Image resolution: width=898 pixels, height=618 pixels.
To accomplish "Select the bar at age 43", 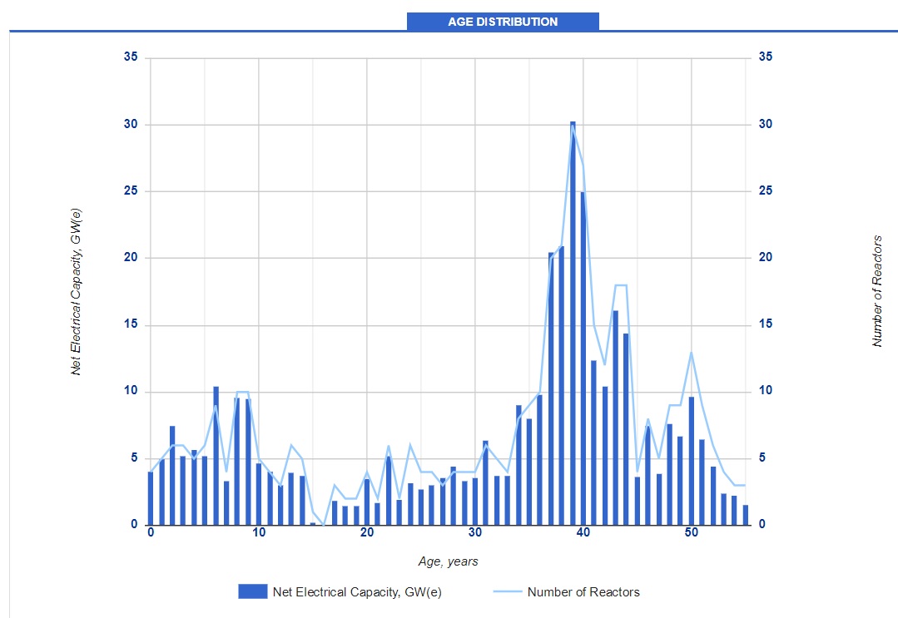I will click(x=615, y=418).
